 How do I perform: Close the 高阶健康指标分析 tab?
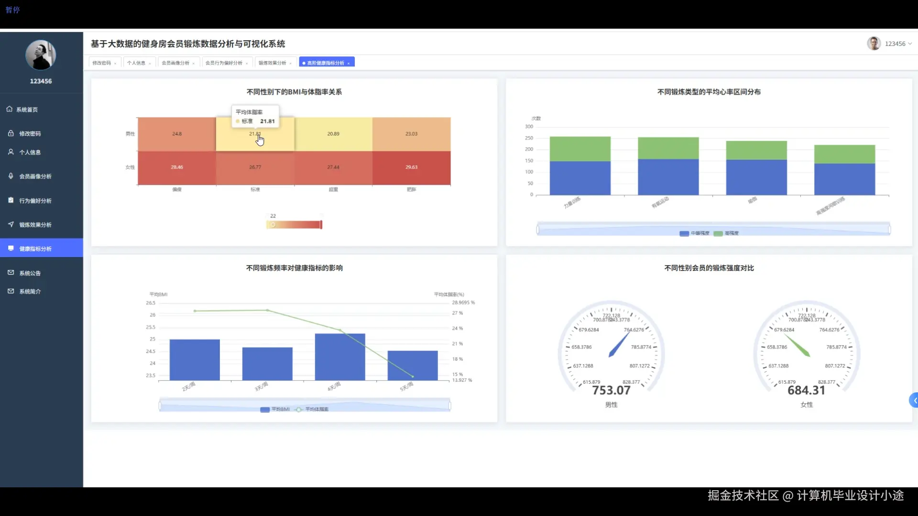pos(349,64)
